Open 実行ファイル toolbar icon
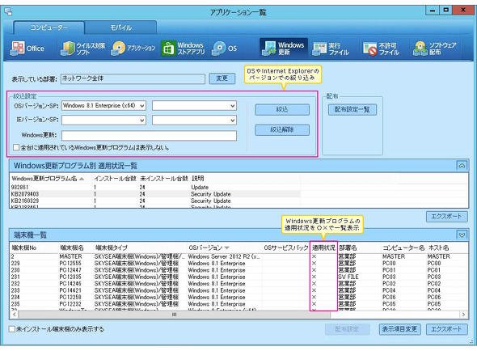Viewport: 477px width, 351px height. (331, 49)
